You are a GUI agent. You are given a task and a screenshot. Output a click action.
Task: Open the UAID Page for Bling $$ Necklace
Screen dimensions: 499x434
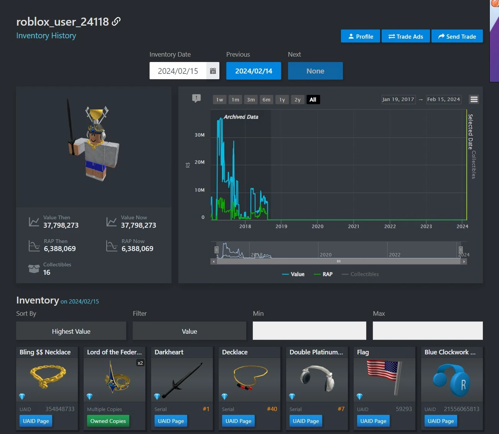36,421
